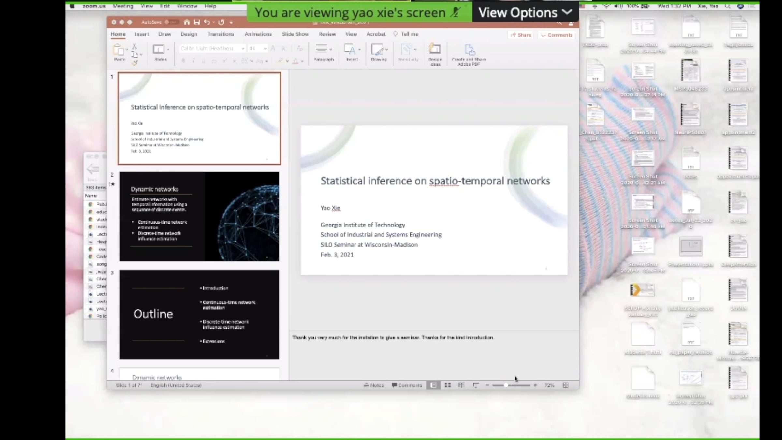Zoom out with the minus button

[x=487, y=385]
